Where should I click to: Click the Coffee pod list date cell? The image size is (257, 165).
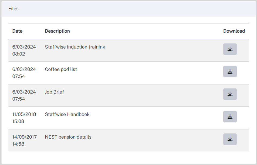(24, 73)
